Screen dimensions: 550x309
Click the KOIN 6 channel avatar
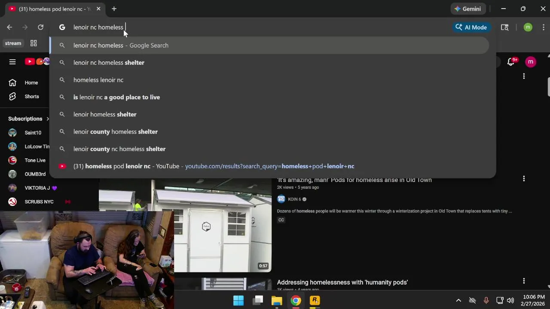click(x=281, y=199)
